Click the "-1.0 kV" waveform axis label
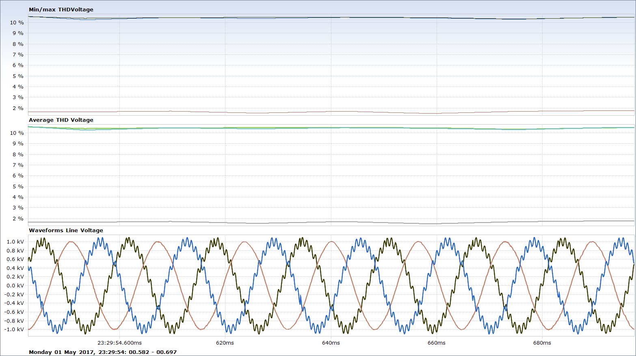636x356 pixels. point(14,329)
